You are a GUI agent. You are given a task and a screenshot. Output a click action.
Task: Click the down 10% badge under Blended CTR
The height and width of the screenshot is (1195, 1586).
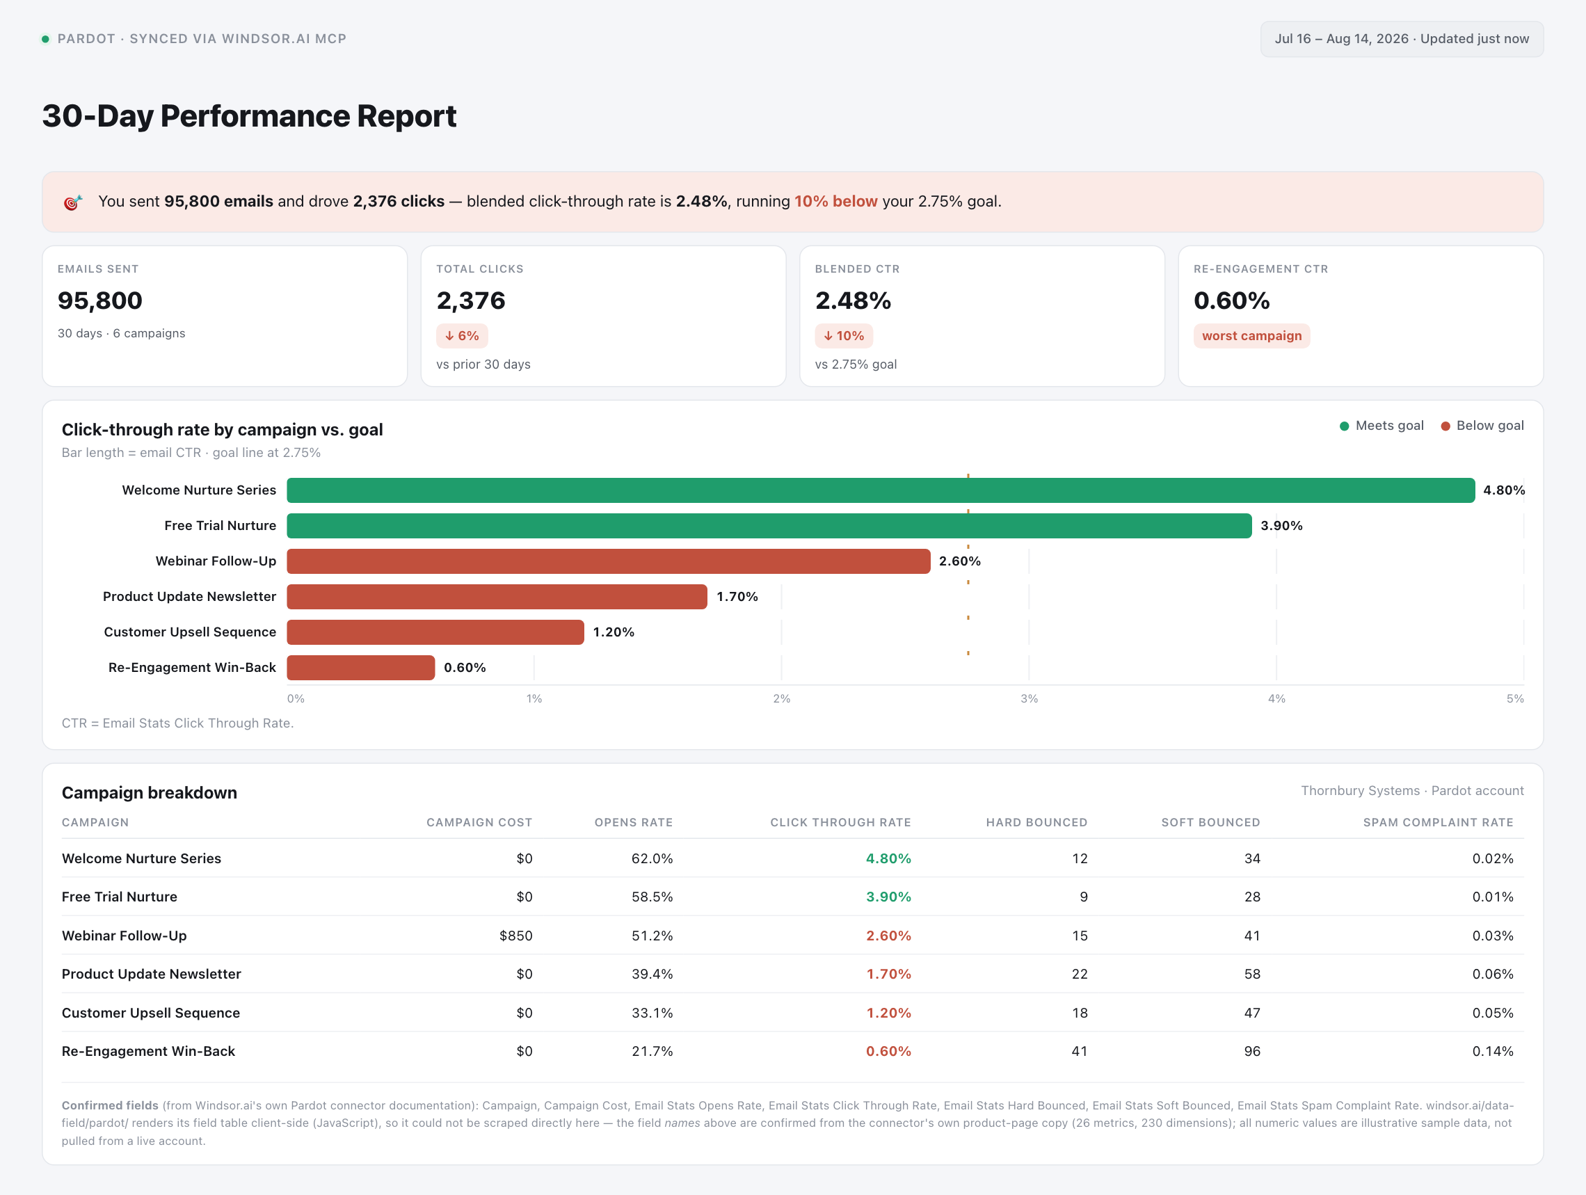[x=843, y=335]
